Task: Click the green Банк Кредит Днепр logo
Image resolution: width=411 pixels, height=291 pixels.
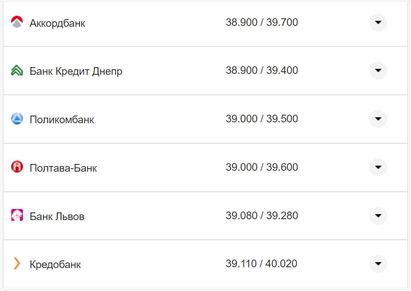Action: pos(17,71)
